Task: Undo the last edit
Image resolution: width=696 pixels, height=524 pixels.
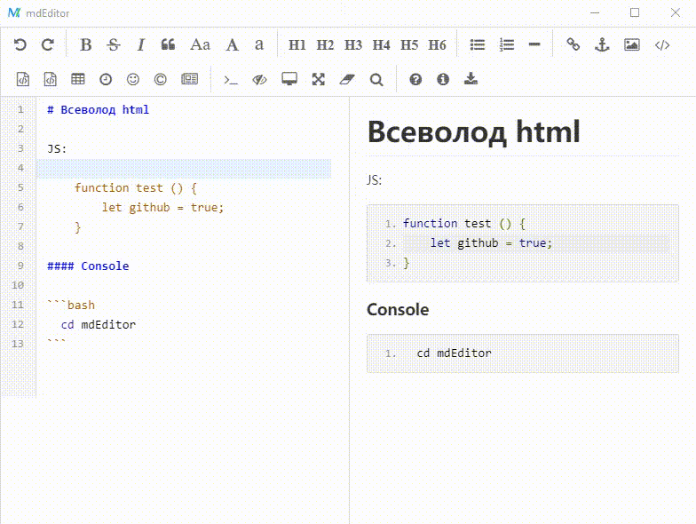Action: tap(20, 44)
